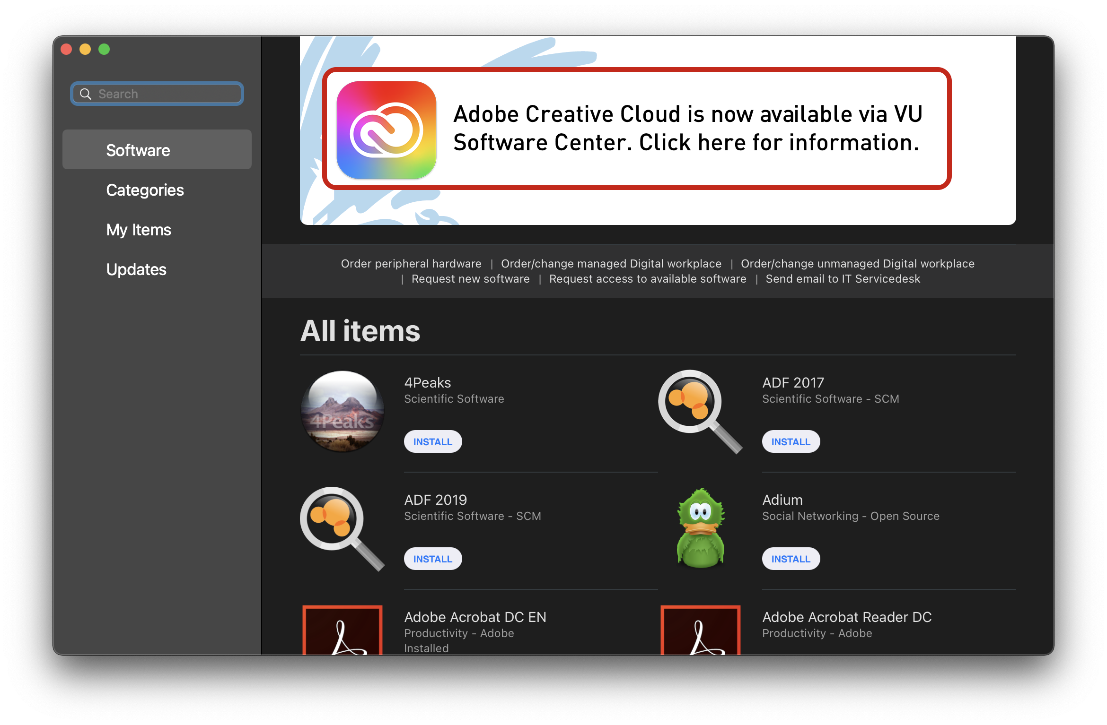This screenshot has width=1107, height=725.
Task: Install Adium
Action: (791, 559)
